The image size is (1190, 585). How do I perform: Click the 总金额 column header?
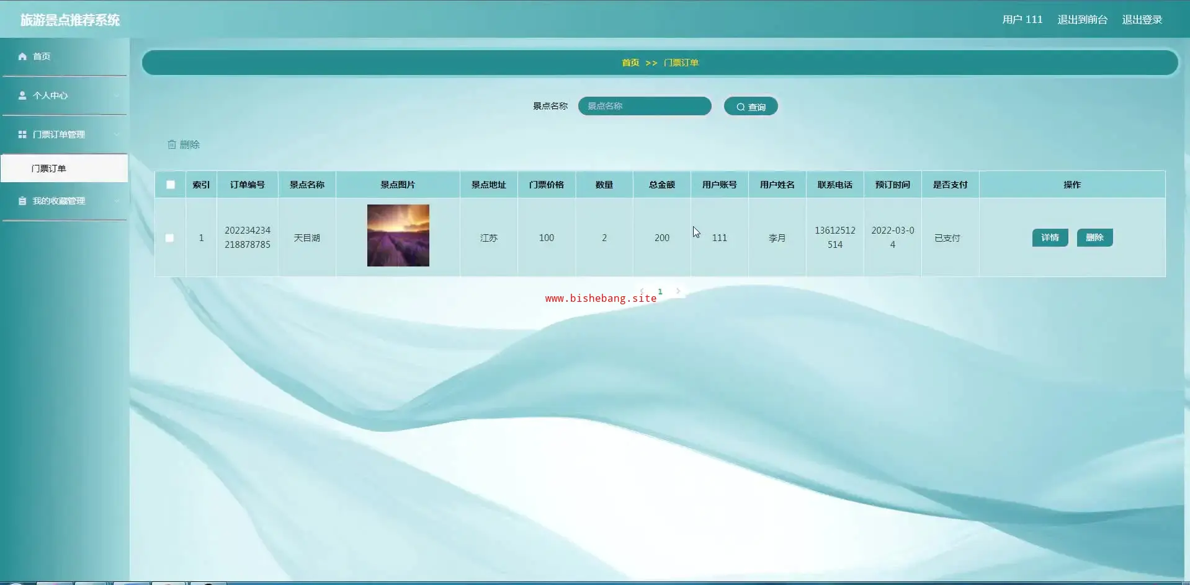pos(662,185)
